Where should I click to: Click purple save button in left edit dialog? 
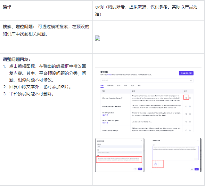(140, 169)
